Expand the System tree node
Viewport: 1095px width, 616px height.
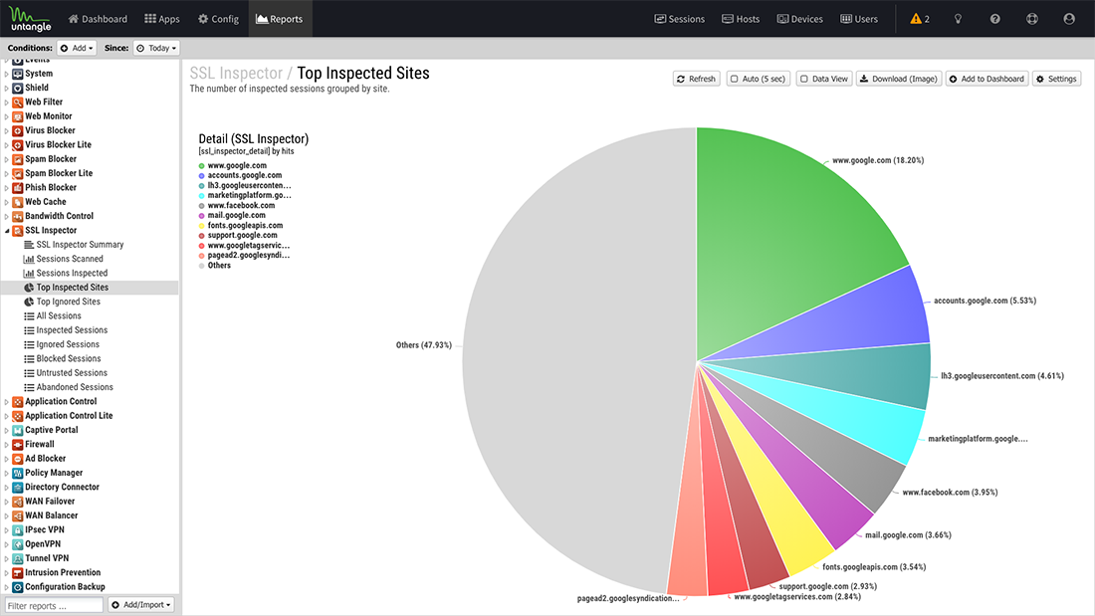7,74
